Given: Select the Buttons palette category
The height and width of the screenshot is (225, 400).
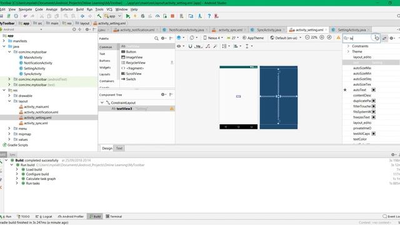Looking at the screenshot, I should (104, 61).
